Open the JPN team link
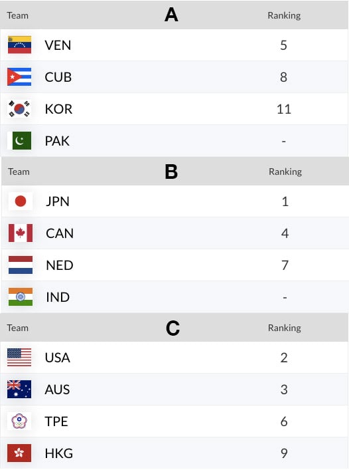This screenshot has width=349, height=470. click(58, 201)
